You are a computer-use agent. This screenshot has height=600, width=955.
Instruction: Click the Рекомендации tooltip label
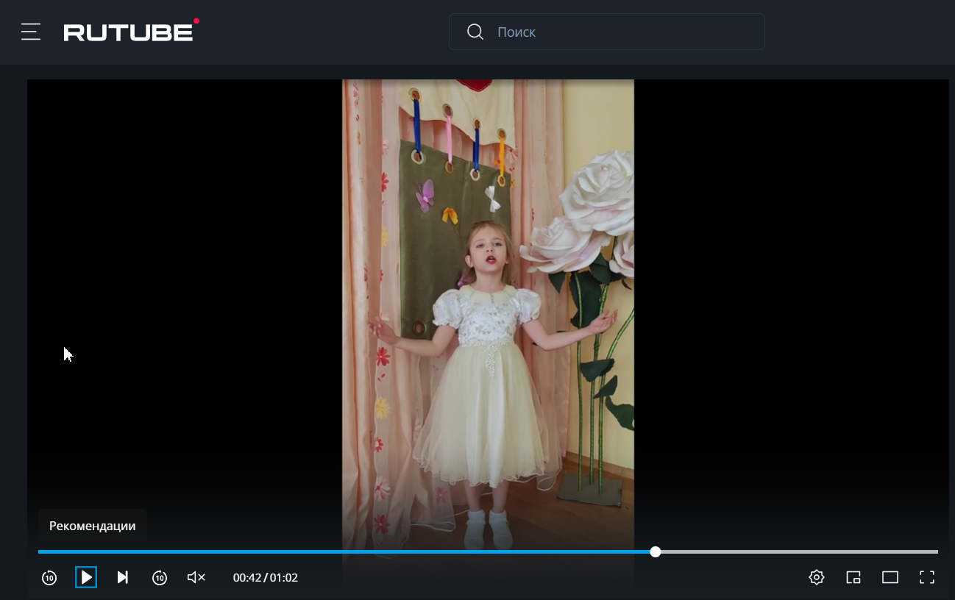tap(93, 526)
